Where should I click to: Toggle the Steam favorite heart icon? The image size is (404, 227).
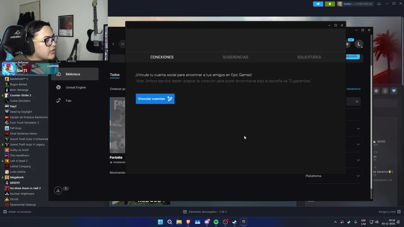click(x=394, y=91)
